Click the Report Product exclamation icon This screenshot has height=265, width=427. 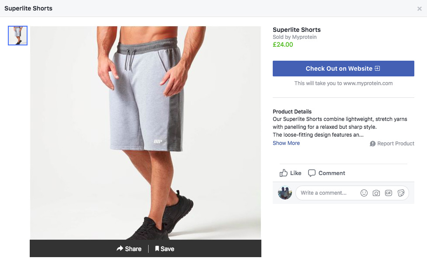tap(371, 143)
